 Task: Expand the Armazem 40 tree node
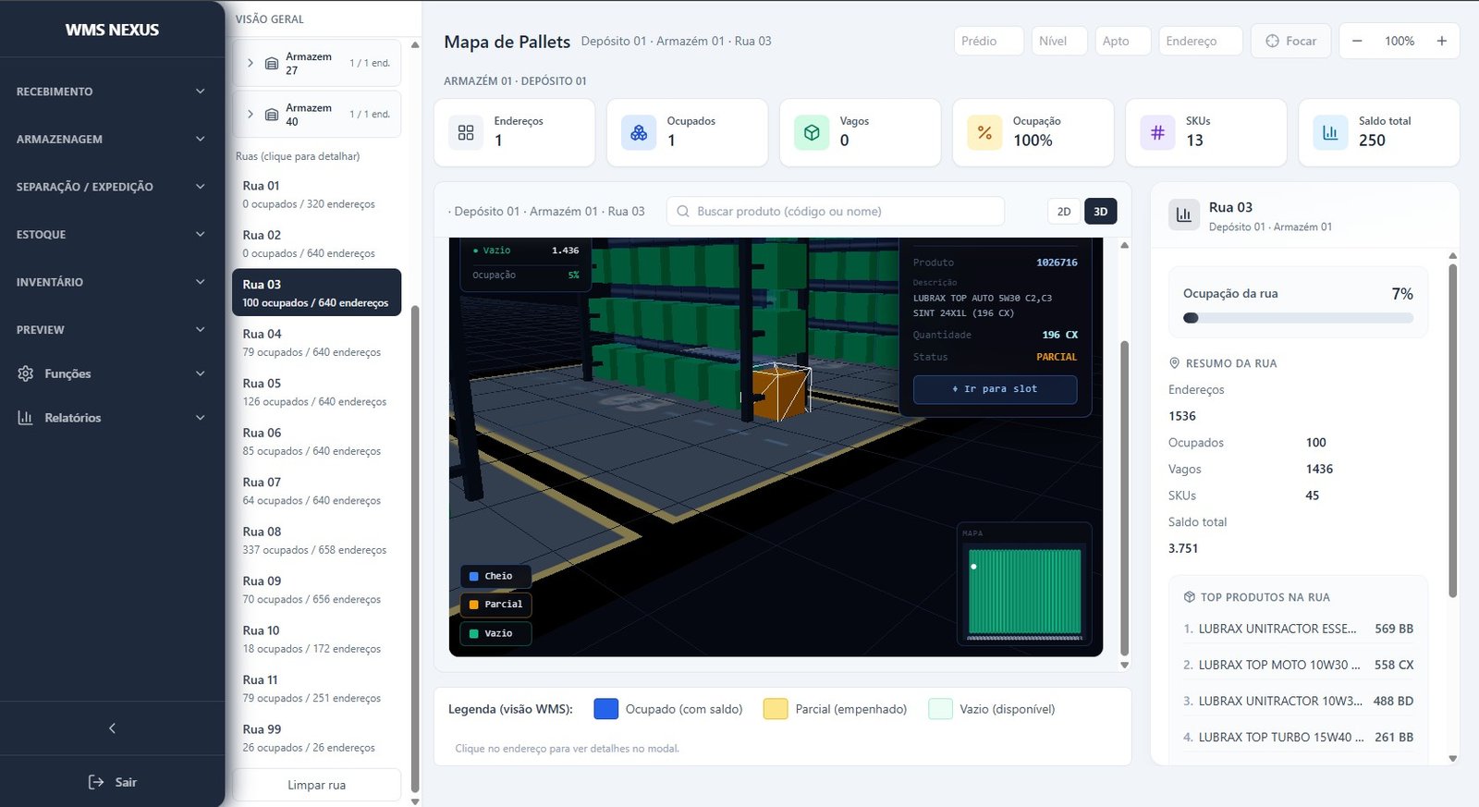251,115
